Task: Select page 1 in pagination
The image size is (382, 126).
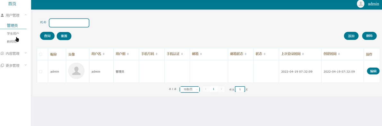Action: tap(213, 89)
